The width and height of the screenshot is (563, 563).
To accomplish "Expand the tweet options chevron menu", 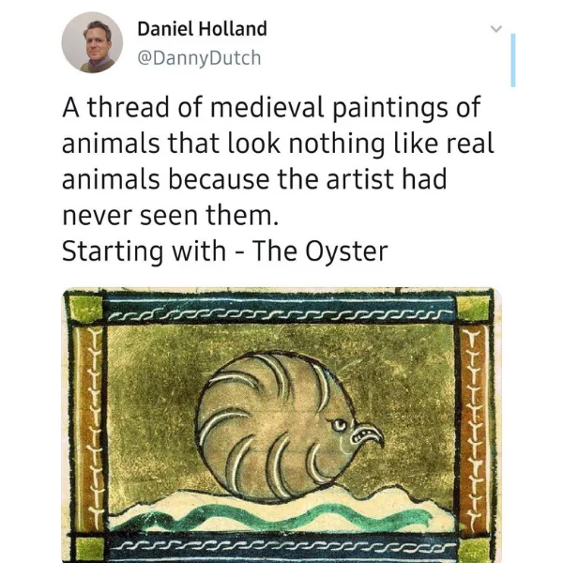I will click(496, 28).
